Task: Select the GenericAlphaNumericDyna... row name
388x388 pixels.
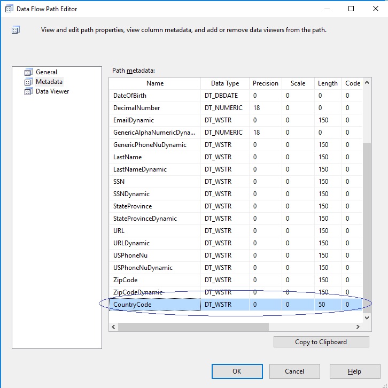Action: 155,133
